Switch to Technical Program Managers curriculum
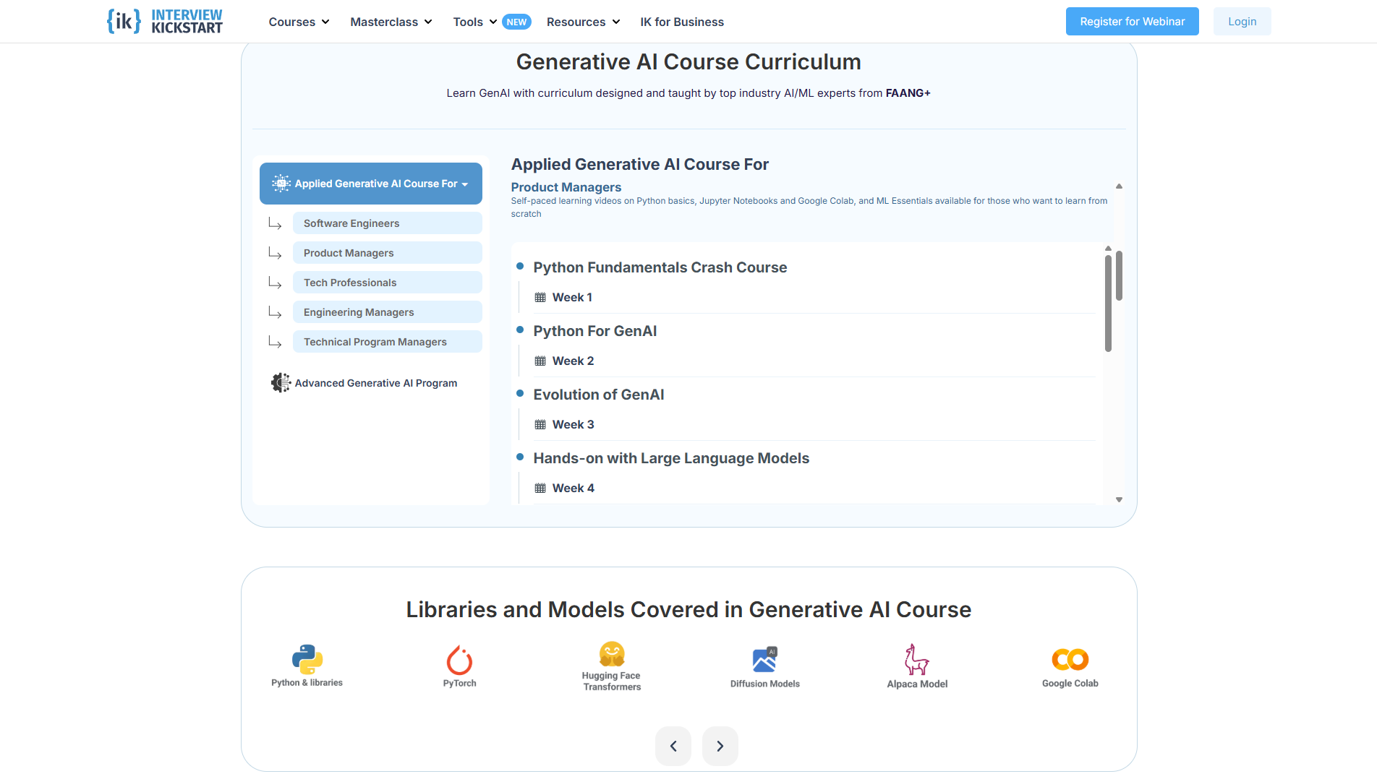Viewport: 1377px width, 774px height. click(x=387, y=342)
